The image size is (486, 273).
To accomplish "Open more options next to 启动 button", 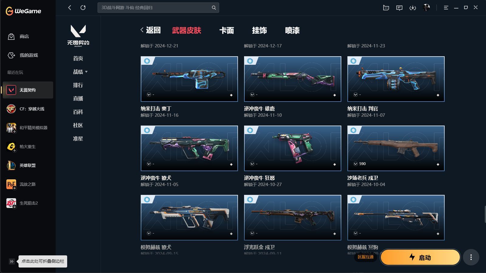I will pos(471,257).
